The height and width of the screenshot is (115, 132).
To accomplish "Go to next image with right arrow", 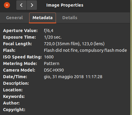I will click(x=32, y=5).
